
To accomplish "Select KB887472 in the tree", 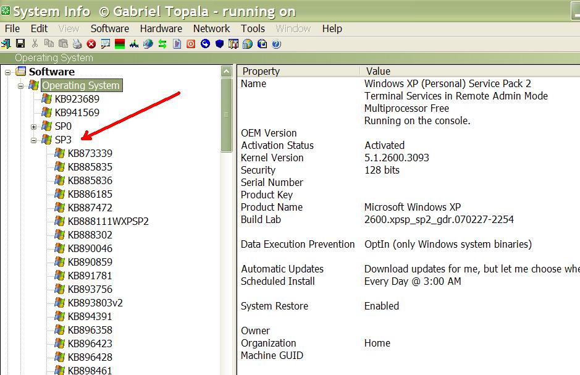I will click(90, 208).
